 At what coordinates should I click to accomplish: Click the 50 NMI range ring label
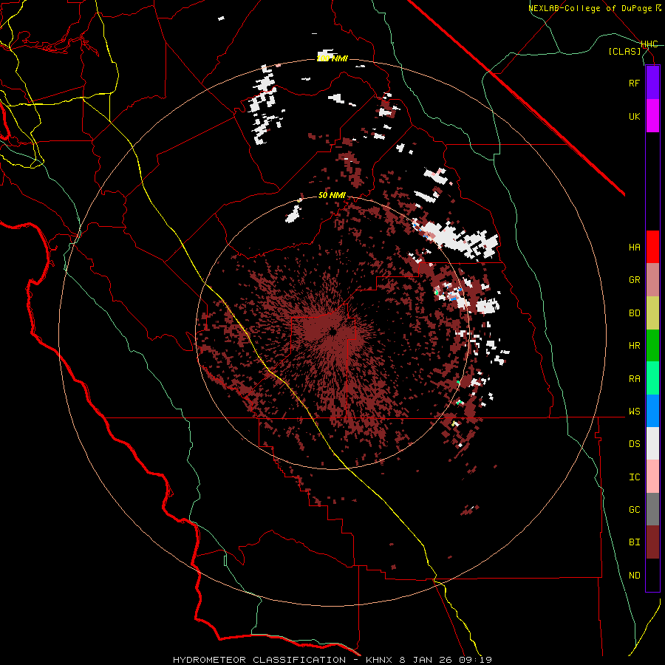(x=332, y=196)
